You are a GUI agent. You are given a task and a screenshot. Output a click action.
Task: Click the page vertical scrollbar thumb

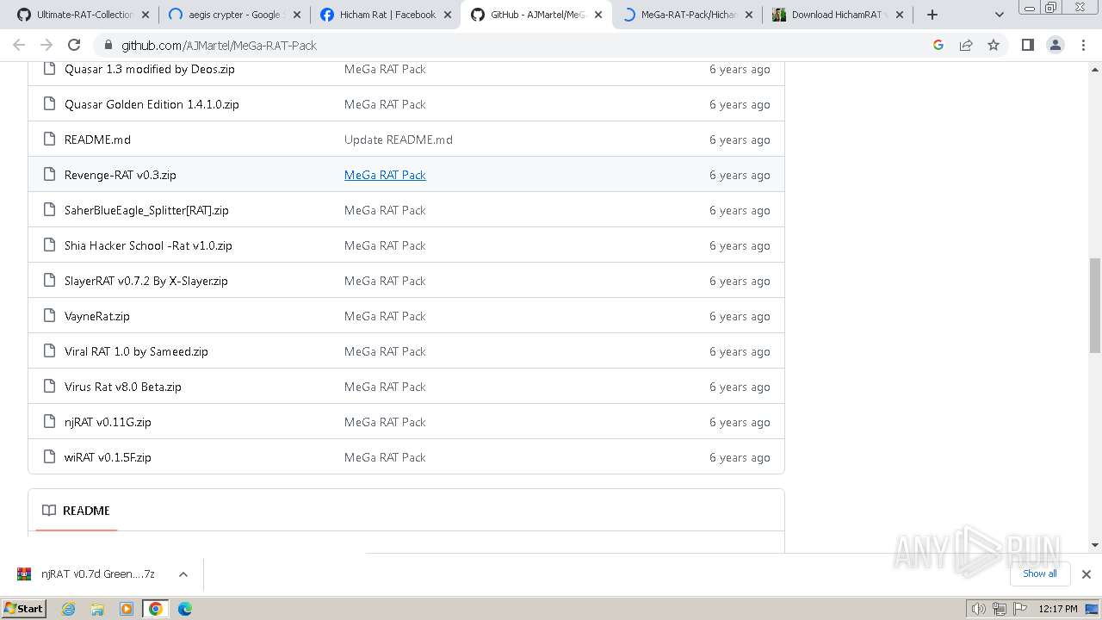[x=1095, y=305]
